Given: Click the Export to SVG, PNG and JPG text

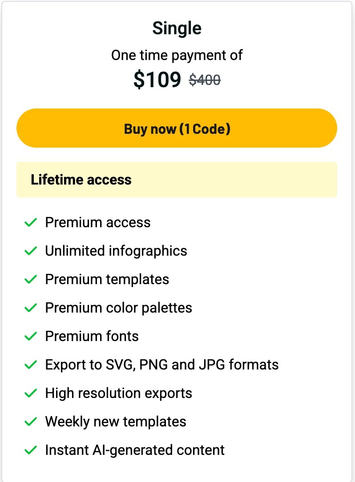Looking at the screenshot, I should tap(162, 365).
